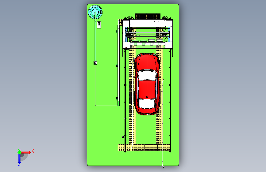Screen dimensions: 266x172
Task: Select the small pipe junction box on the left pipe
Action: 95,63
